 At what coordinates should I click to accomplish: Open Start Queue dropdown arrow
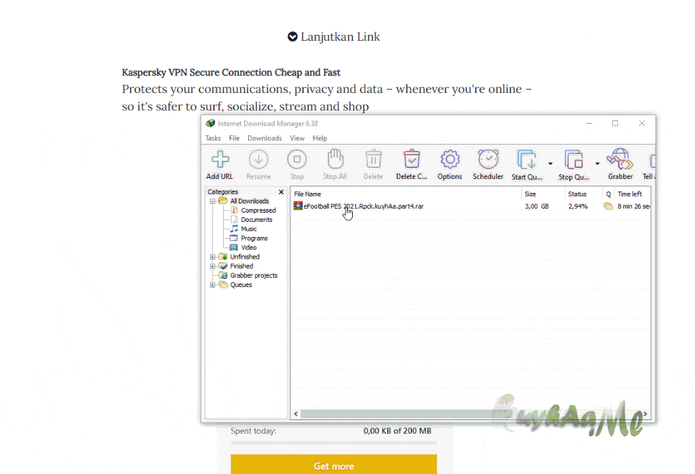[550, 164]
